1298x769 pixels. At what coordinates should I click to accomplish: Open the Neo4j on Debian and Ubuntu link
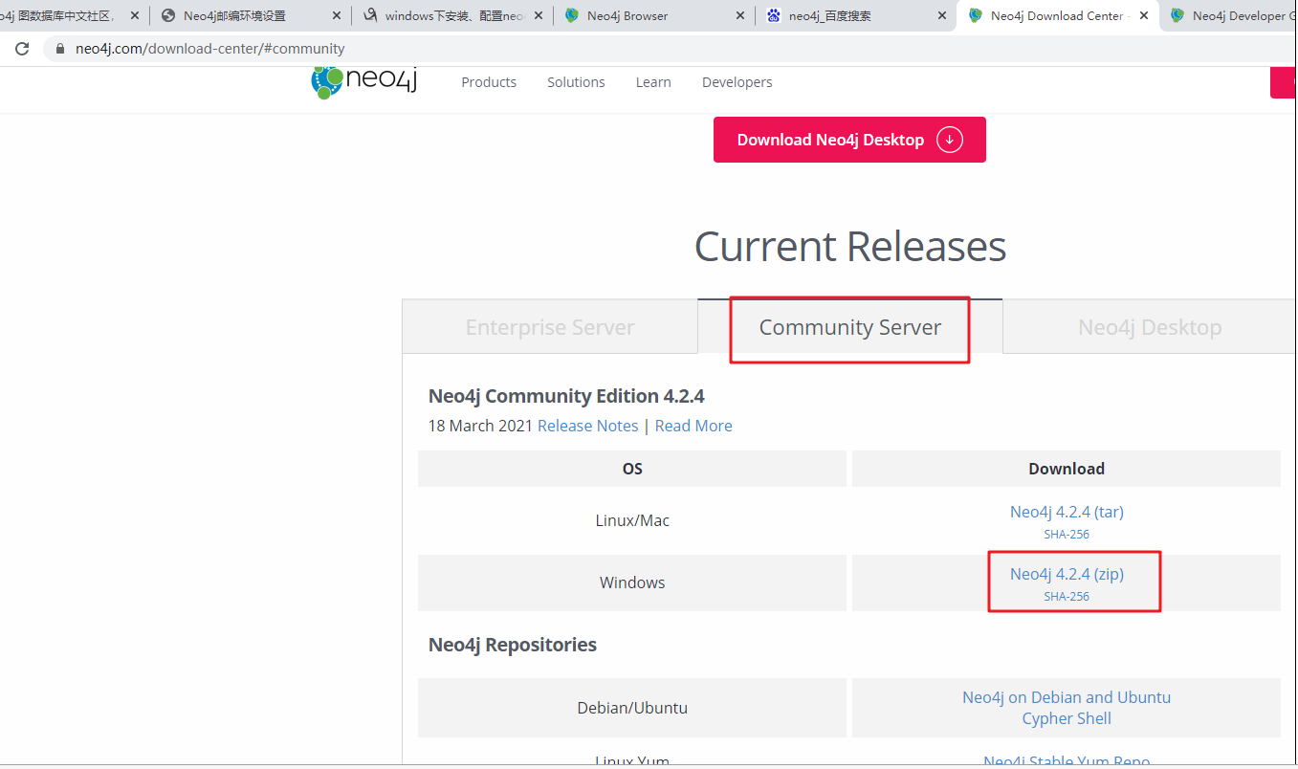[x=1067, y=697]
